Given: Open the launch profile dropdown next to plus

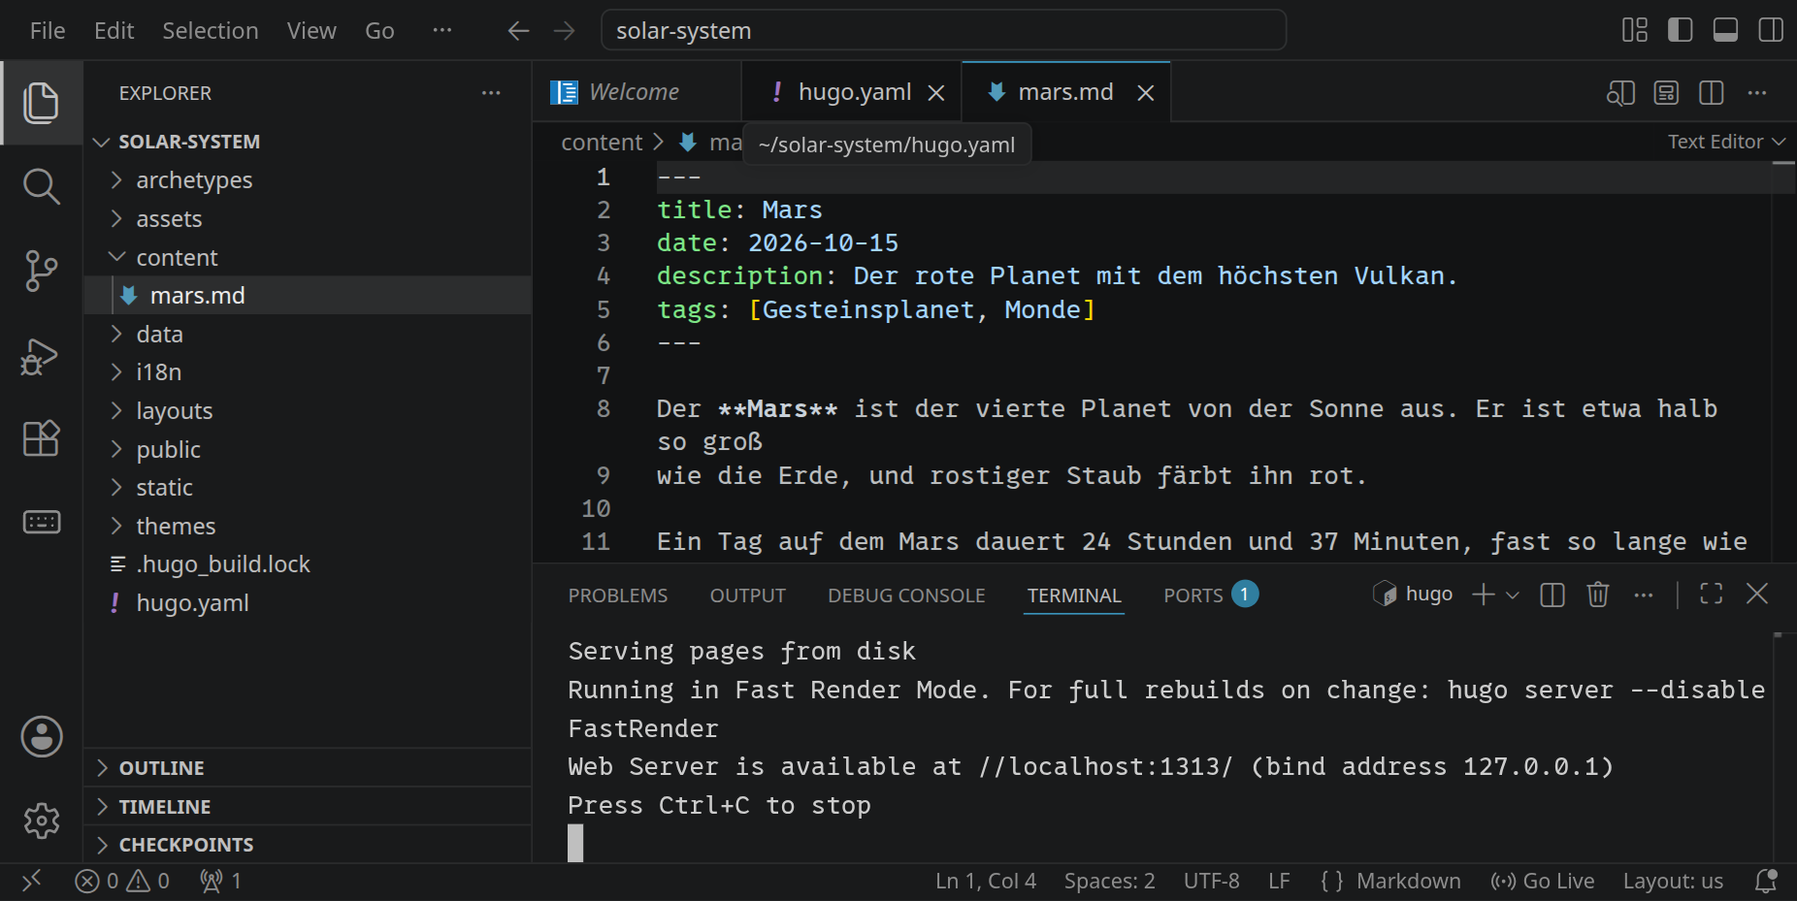Looking at the screenshot, I should [1513, 595].
